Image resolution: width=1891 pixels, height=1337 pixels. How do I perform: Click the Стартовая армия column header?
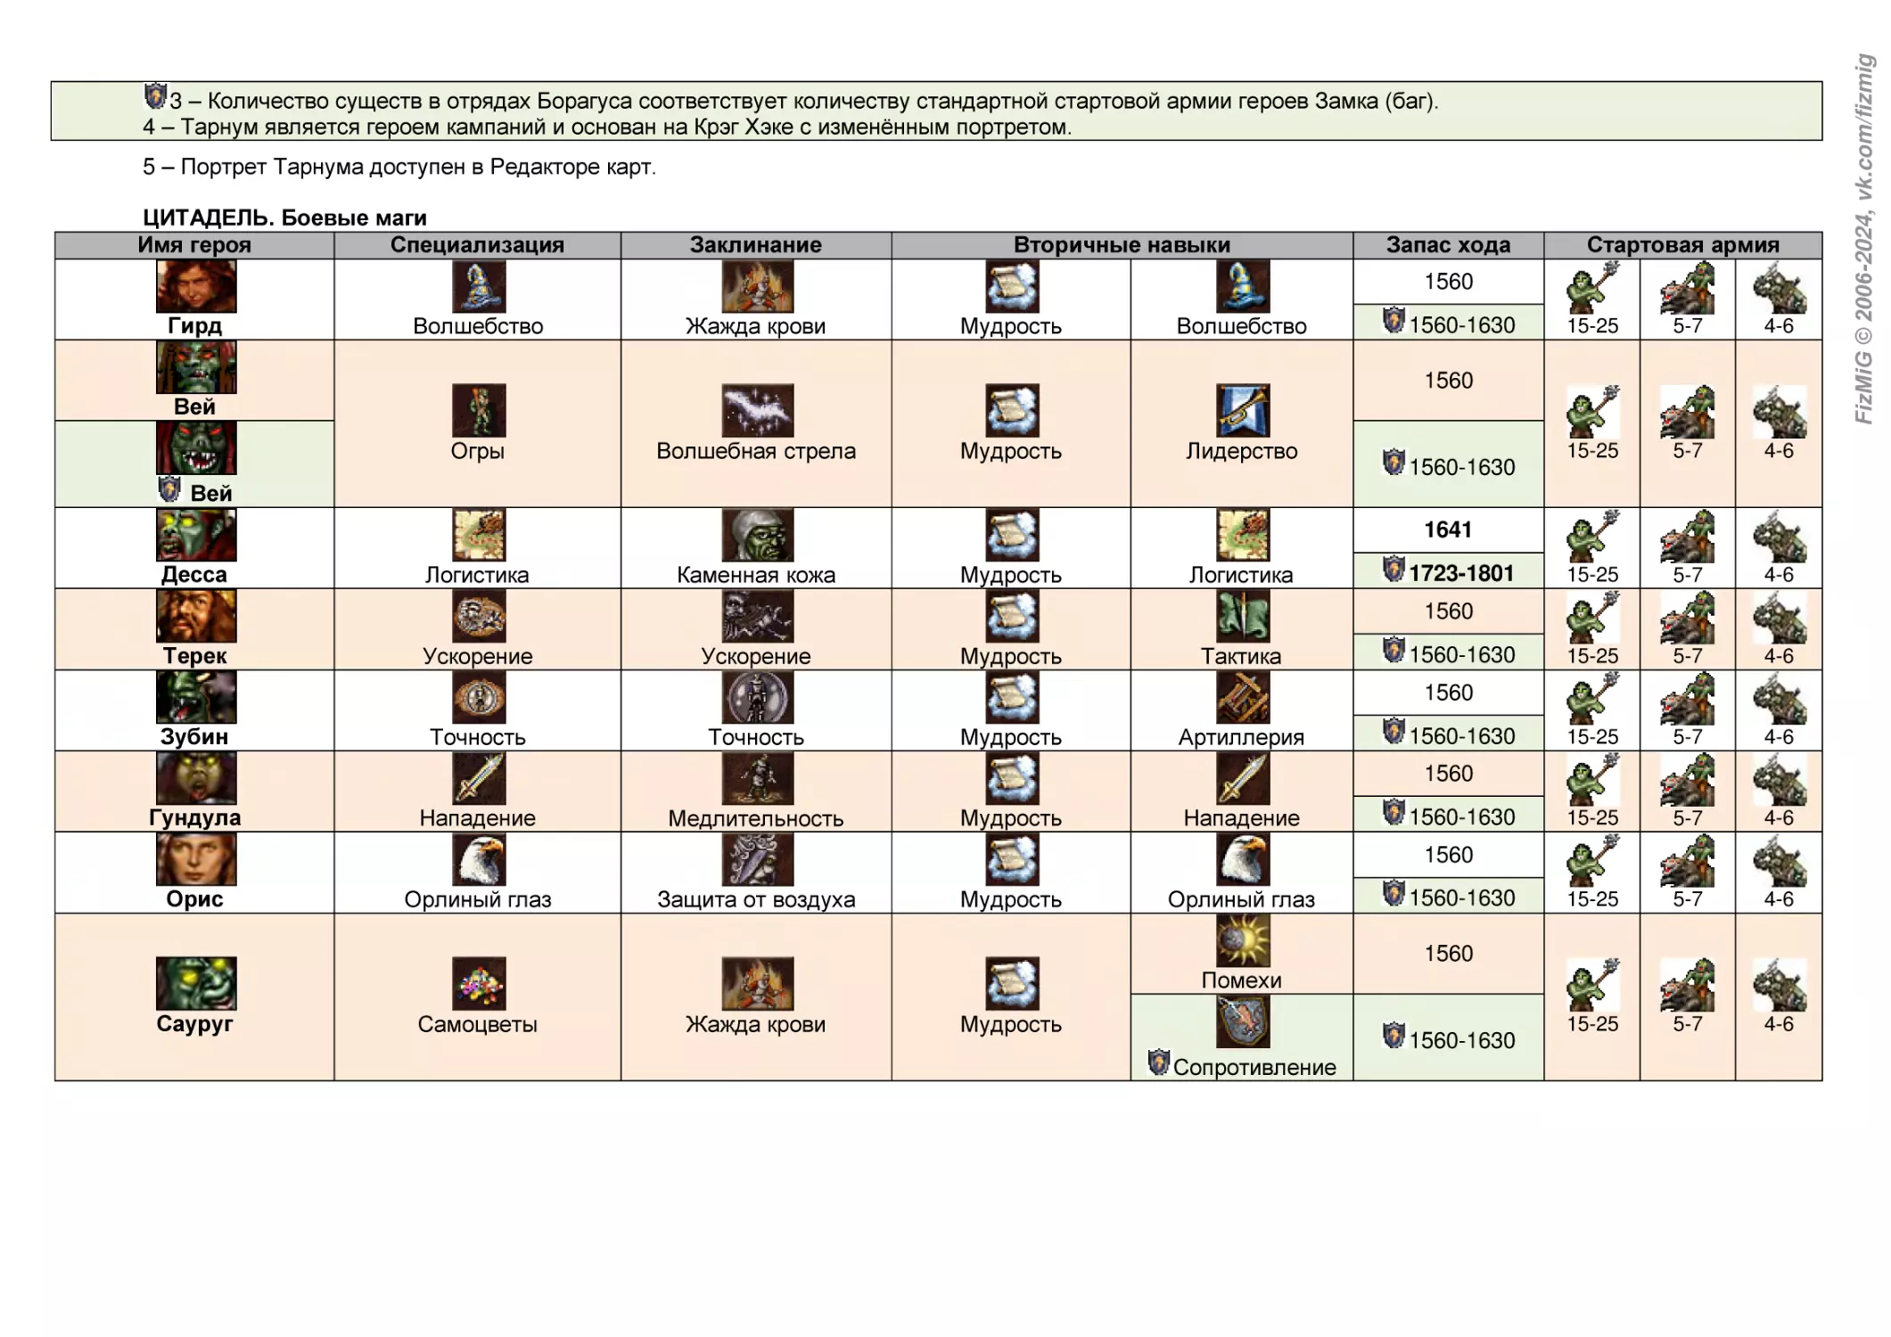click(1683, 245)
